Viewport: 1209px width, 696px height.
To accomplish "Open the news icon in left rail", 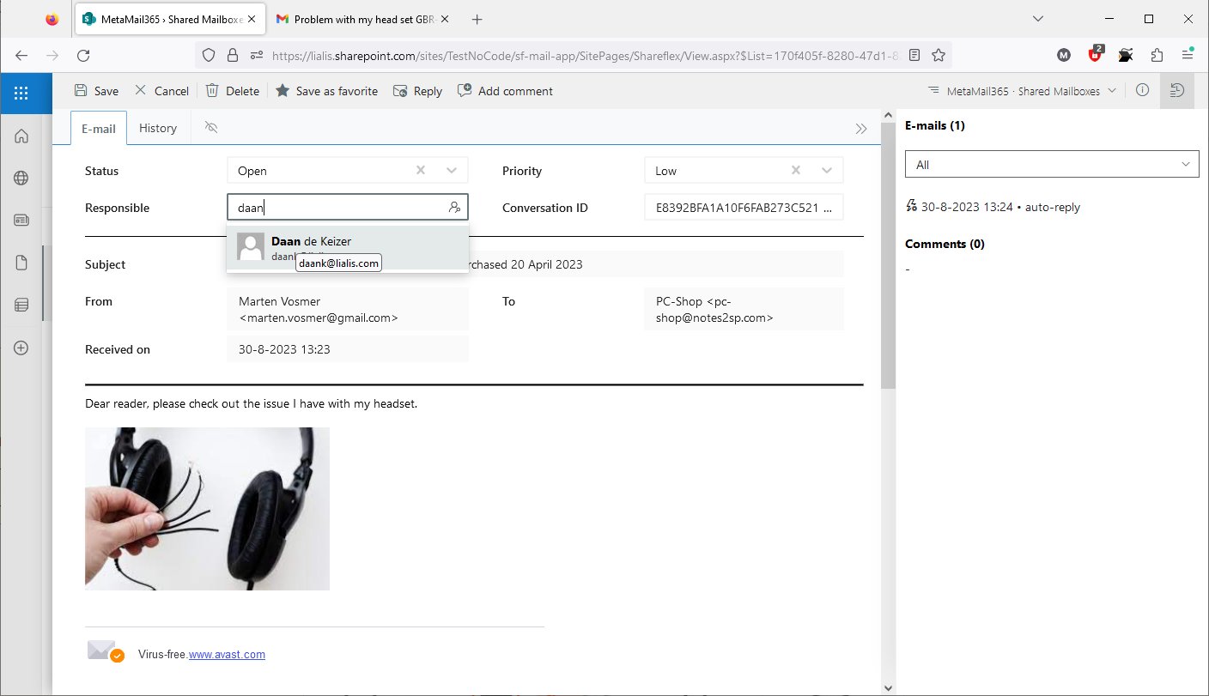I will pos(21,220).
